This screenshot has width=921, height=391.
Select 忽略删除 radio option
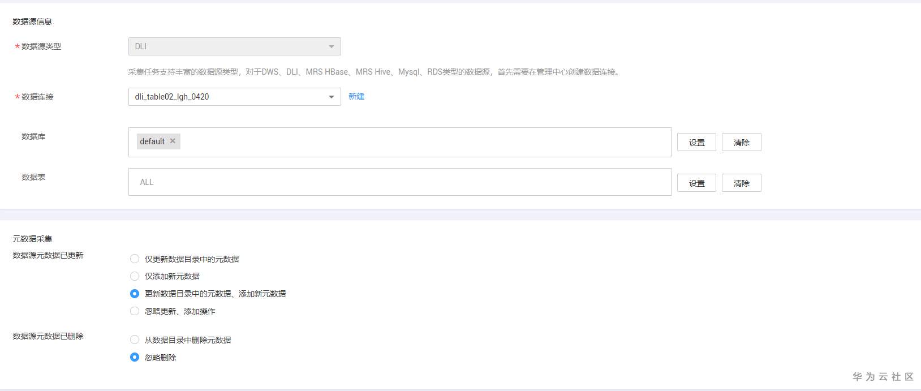point(135,357)
